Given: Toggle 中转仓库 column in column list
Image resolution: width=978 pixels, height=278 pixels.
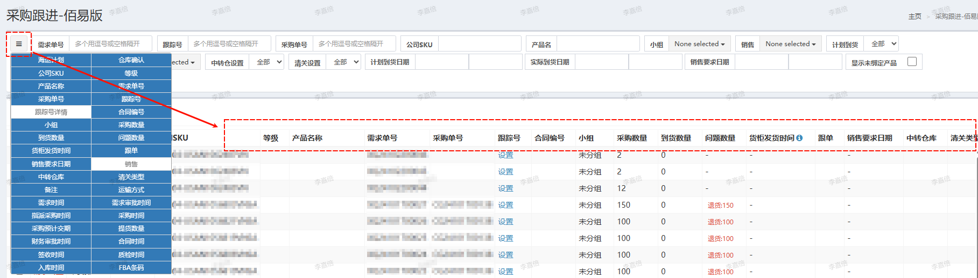Looking at the screenshot, I should (51, 177).
